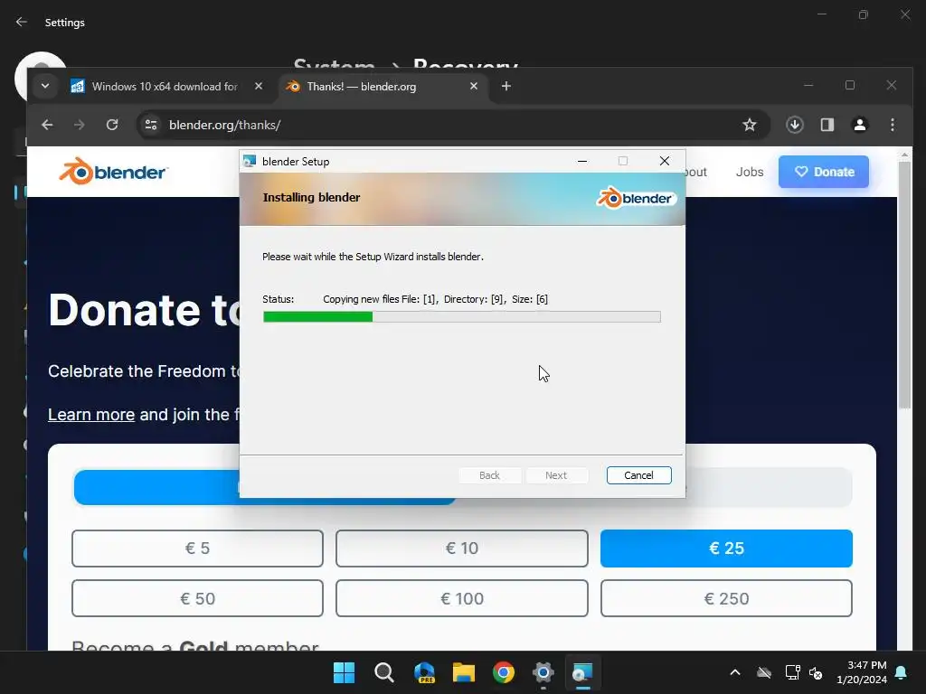The width and height of the screenshot is (926, 694).
Task: Show hidden system tray icons chevron
Action: 735,672
